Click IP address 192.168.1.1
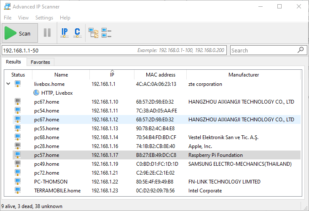The height and width of the screenshot is (211, 309). [103, 84]
